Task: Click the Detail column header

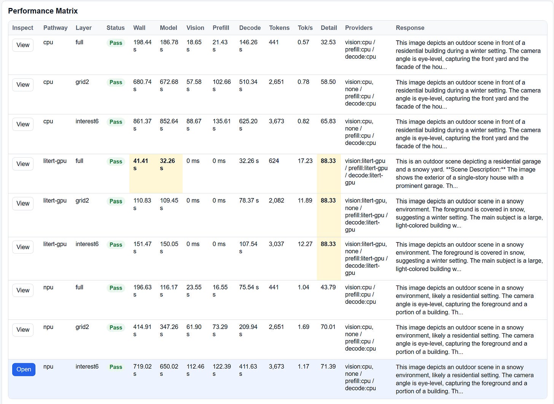Action: (329, 28)
